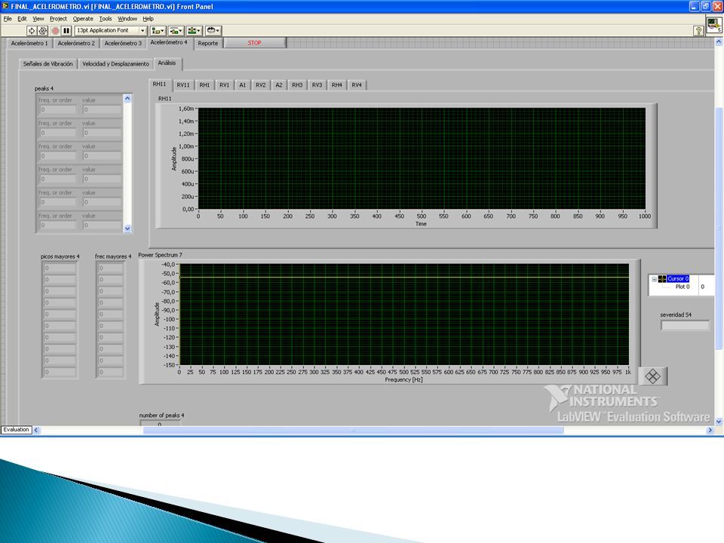
Task: Switch to the A2 graph tab
Action: 279,85
